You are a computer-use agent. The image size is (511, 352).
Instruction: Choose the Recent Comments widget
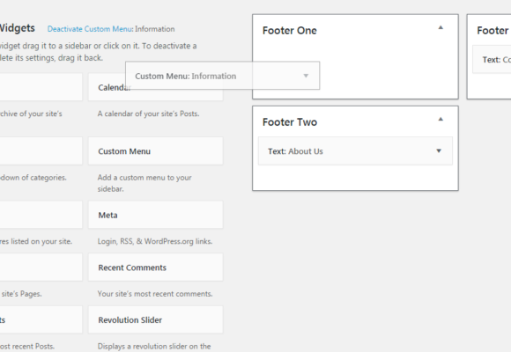pos(156,268)
